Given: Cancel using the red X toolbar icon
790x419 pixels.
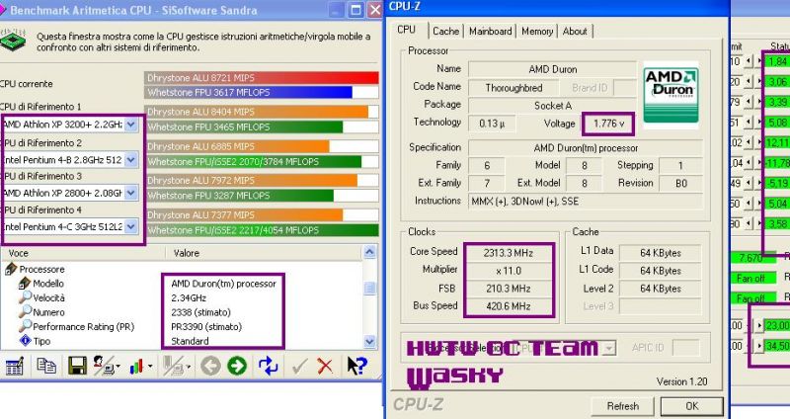Looking at the screenshot, I should tap(325, 366).
